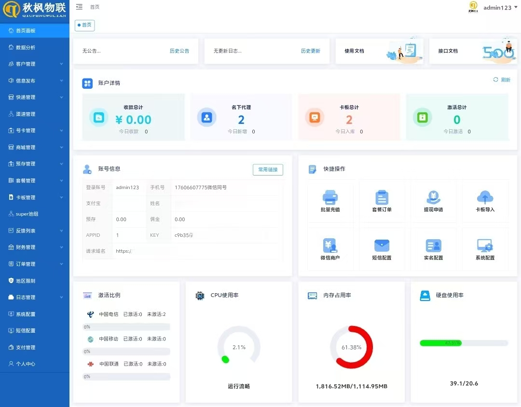
Task: Switch to the 首页 tab
Action: [x=85, y=25]
